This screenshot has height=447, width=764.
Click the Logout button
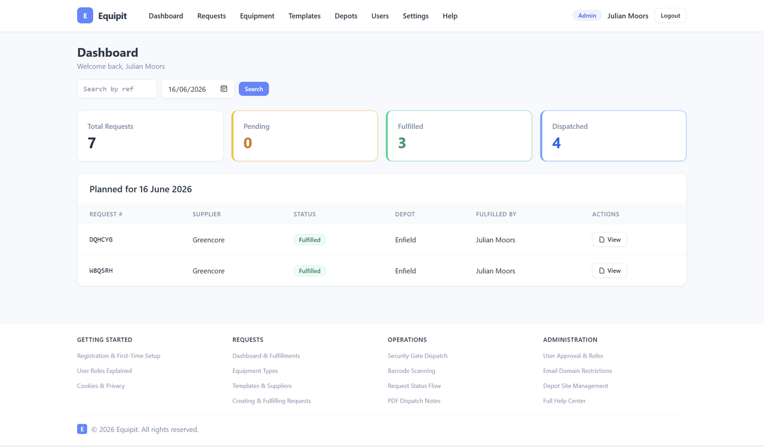tap(670, 16)
